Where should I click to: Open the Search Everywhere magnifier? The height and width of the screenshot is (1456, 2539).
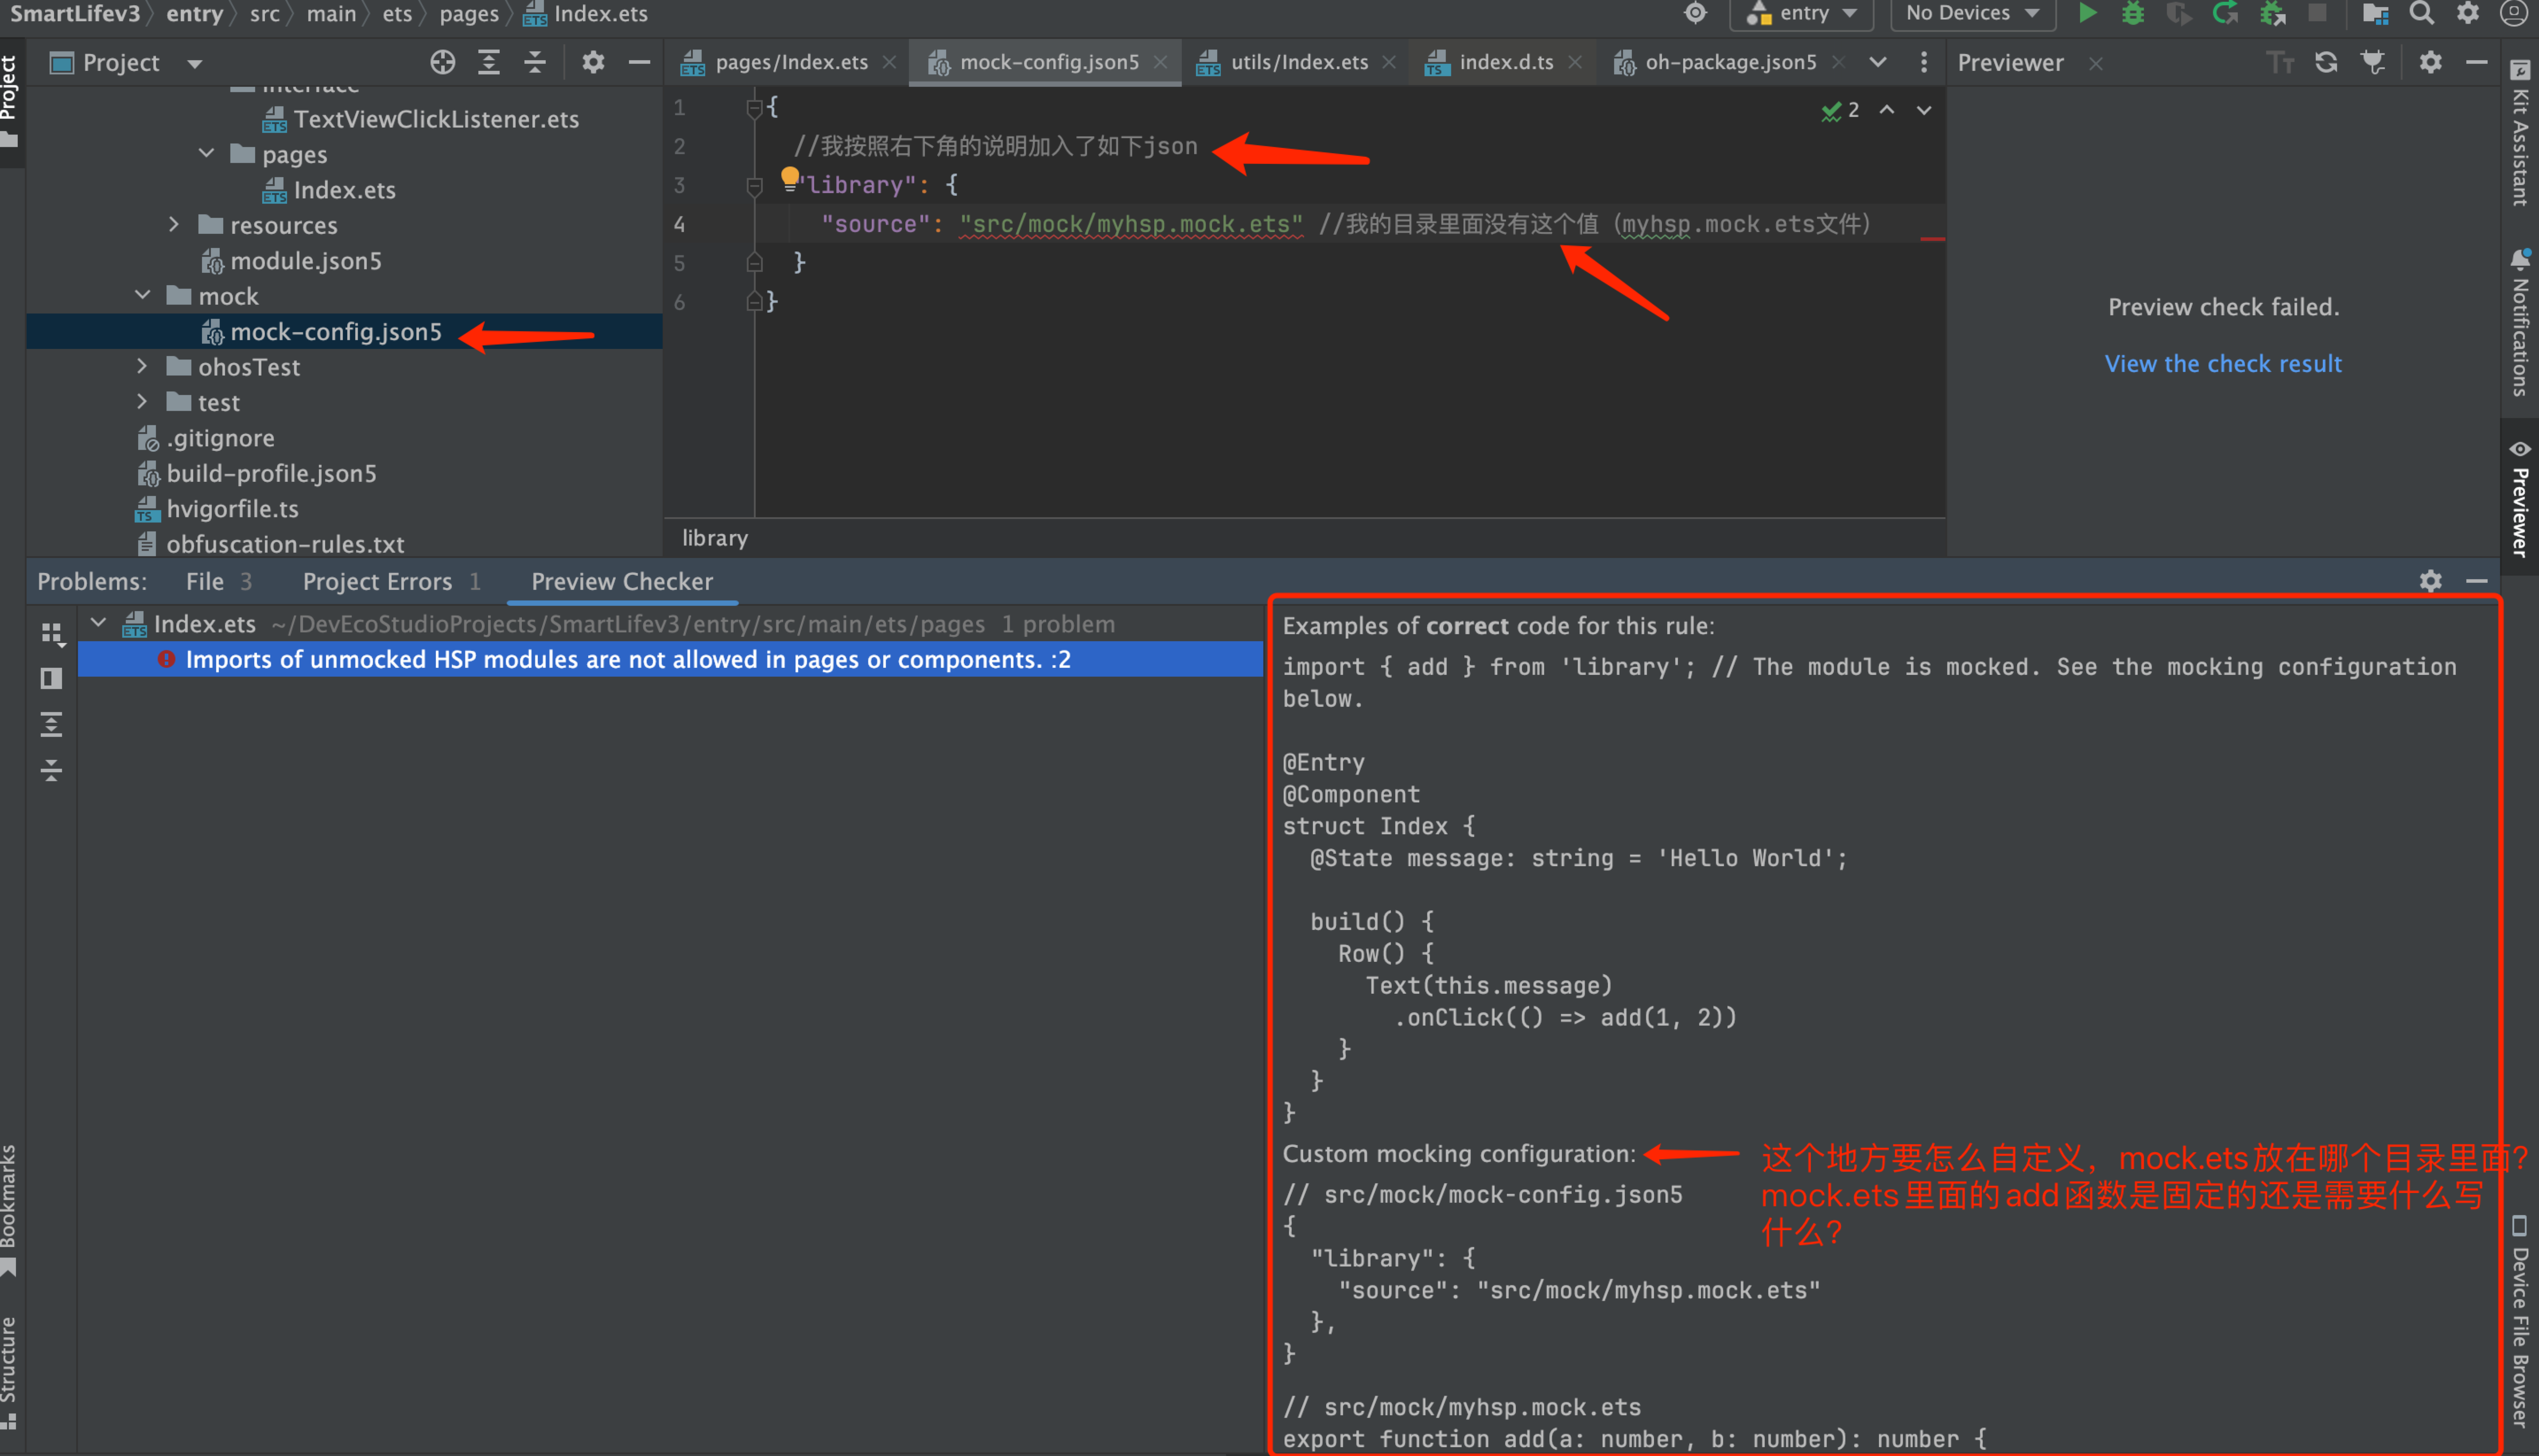(2421, 13)
